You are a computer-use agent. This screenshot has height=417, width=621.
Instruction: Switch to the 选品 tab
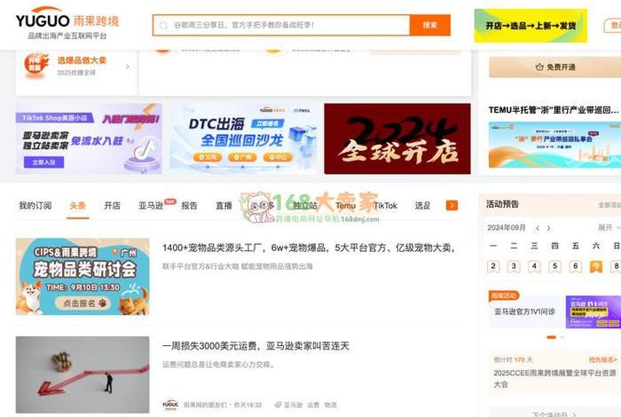pos(422,206)
